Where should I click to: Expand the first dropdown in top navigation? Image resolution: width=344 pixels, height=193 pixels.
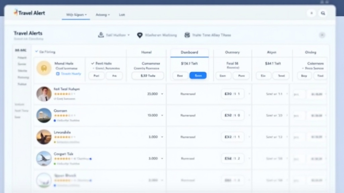76,15
